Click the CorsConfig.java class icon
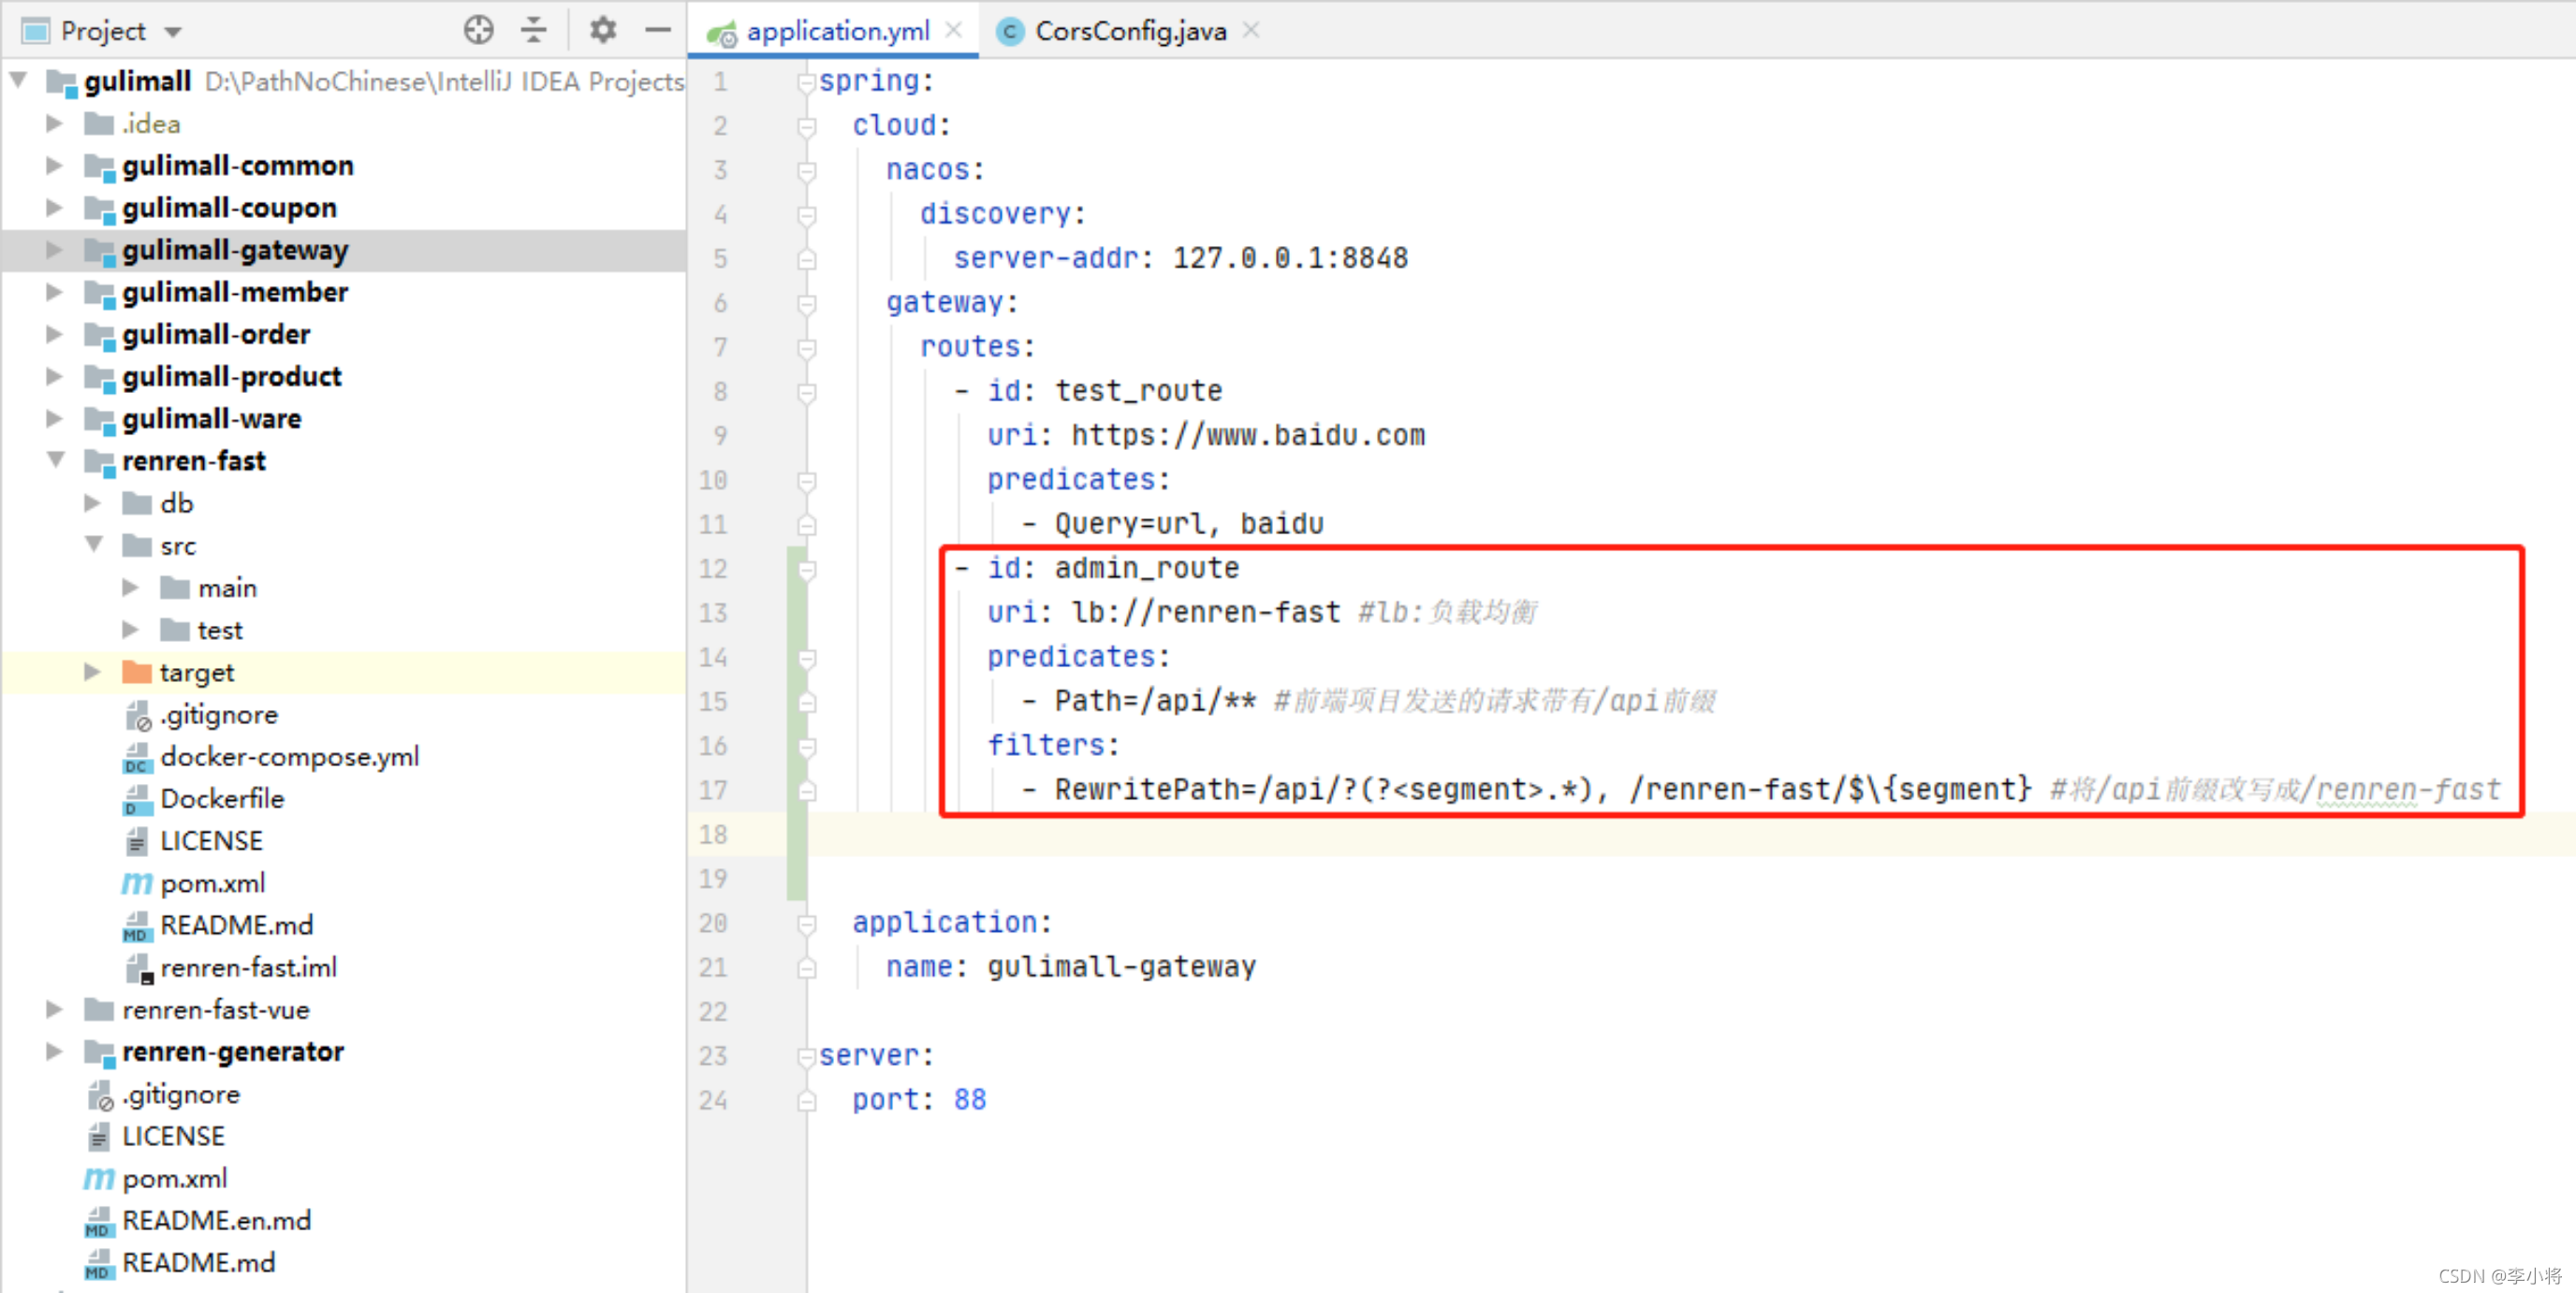 click(x=1010, y=32)
